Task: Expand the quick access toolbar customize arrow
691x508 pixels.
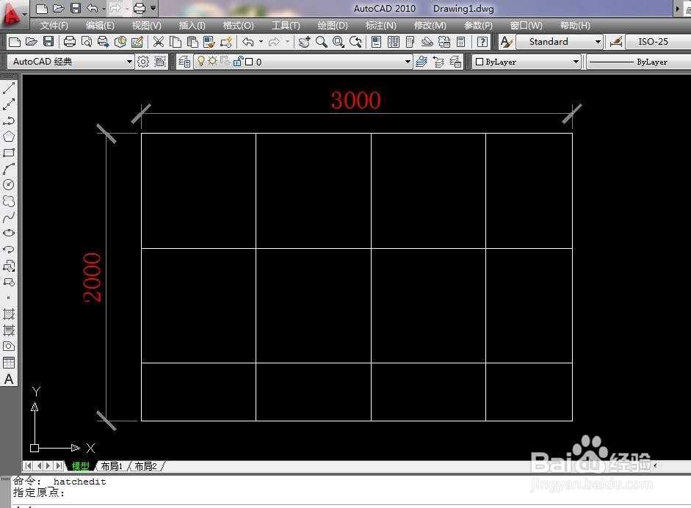Action: pyautogui.click(x=153, y=7)
